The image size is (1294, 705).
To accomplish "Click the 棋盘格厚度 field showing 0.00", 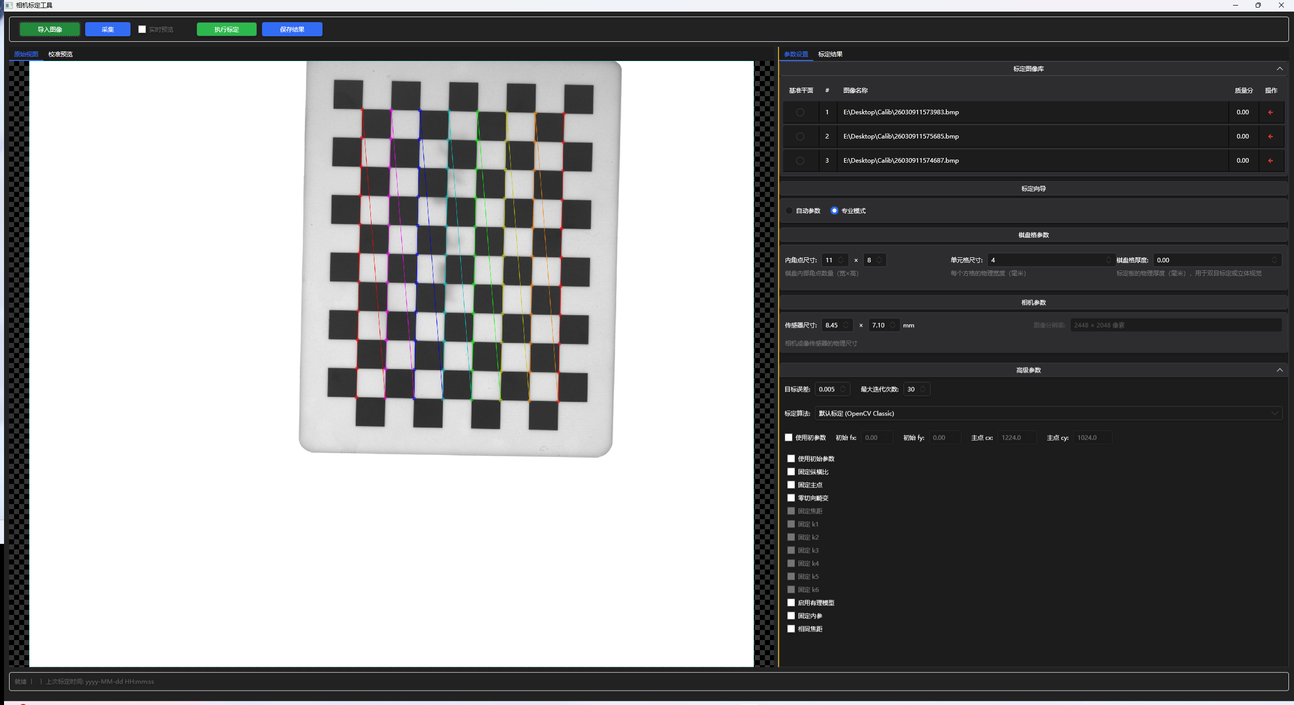I will point(1216,260).
